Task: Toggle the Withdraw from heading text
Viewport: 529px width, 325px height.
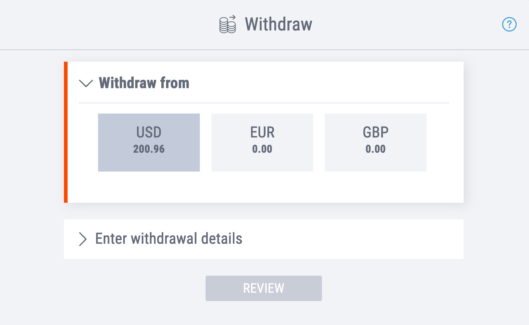Action: tap(144, 83)
